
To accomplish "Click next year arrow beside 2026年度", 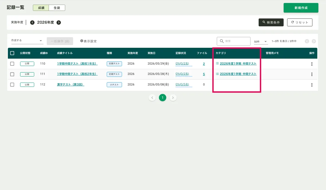I will 59,23.
